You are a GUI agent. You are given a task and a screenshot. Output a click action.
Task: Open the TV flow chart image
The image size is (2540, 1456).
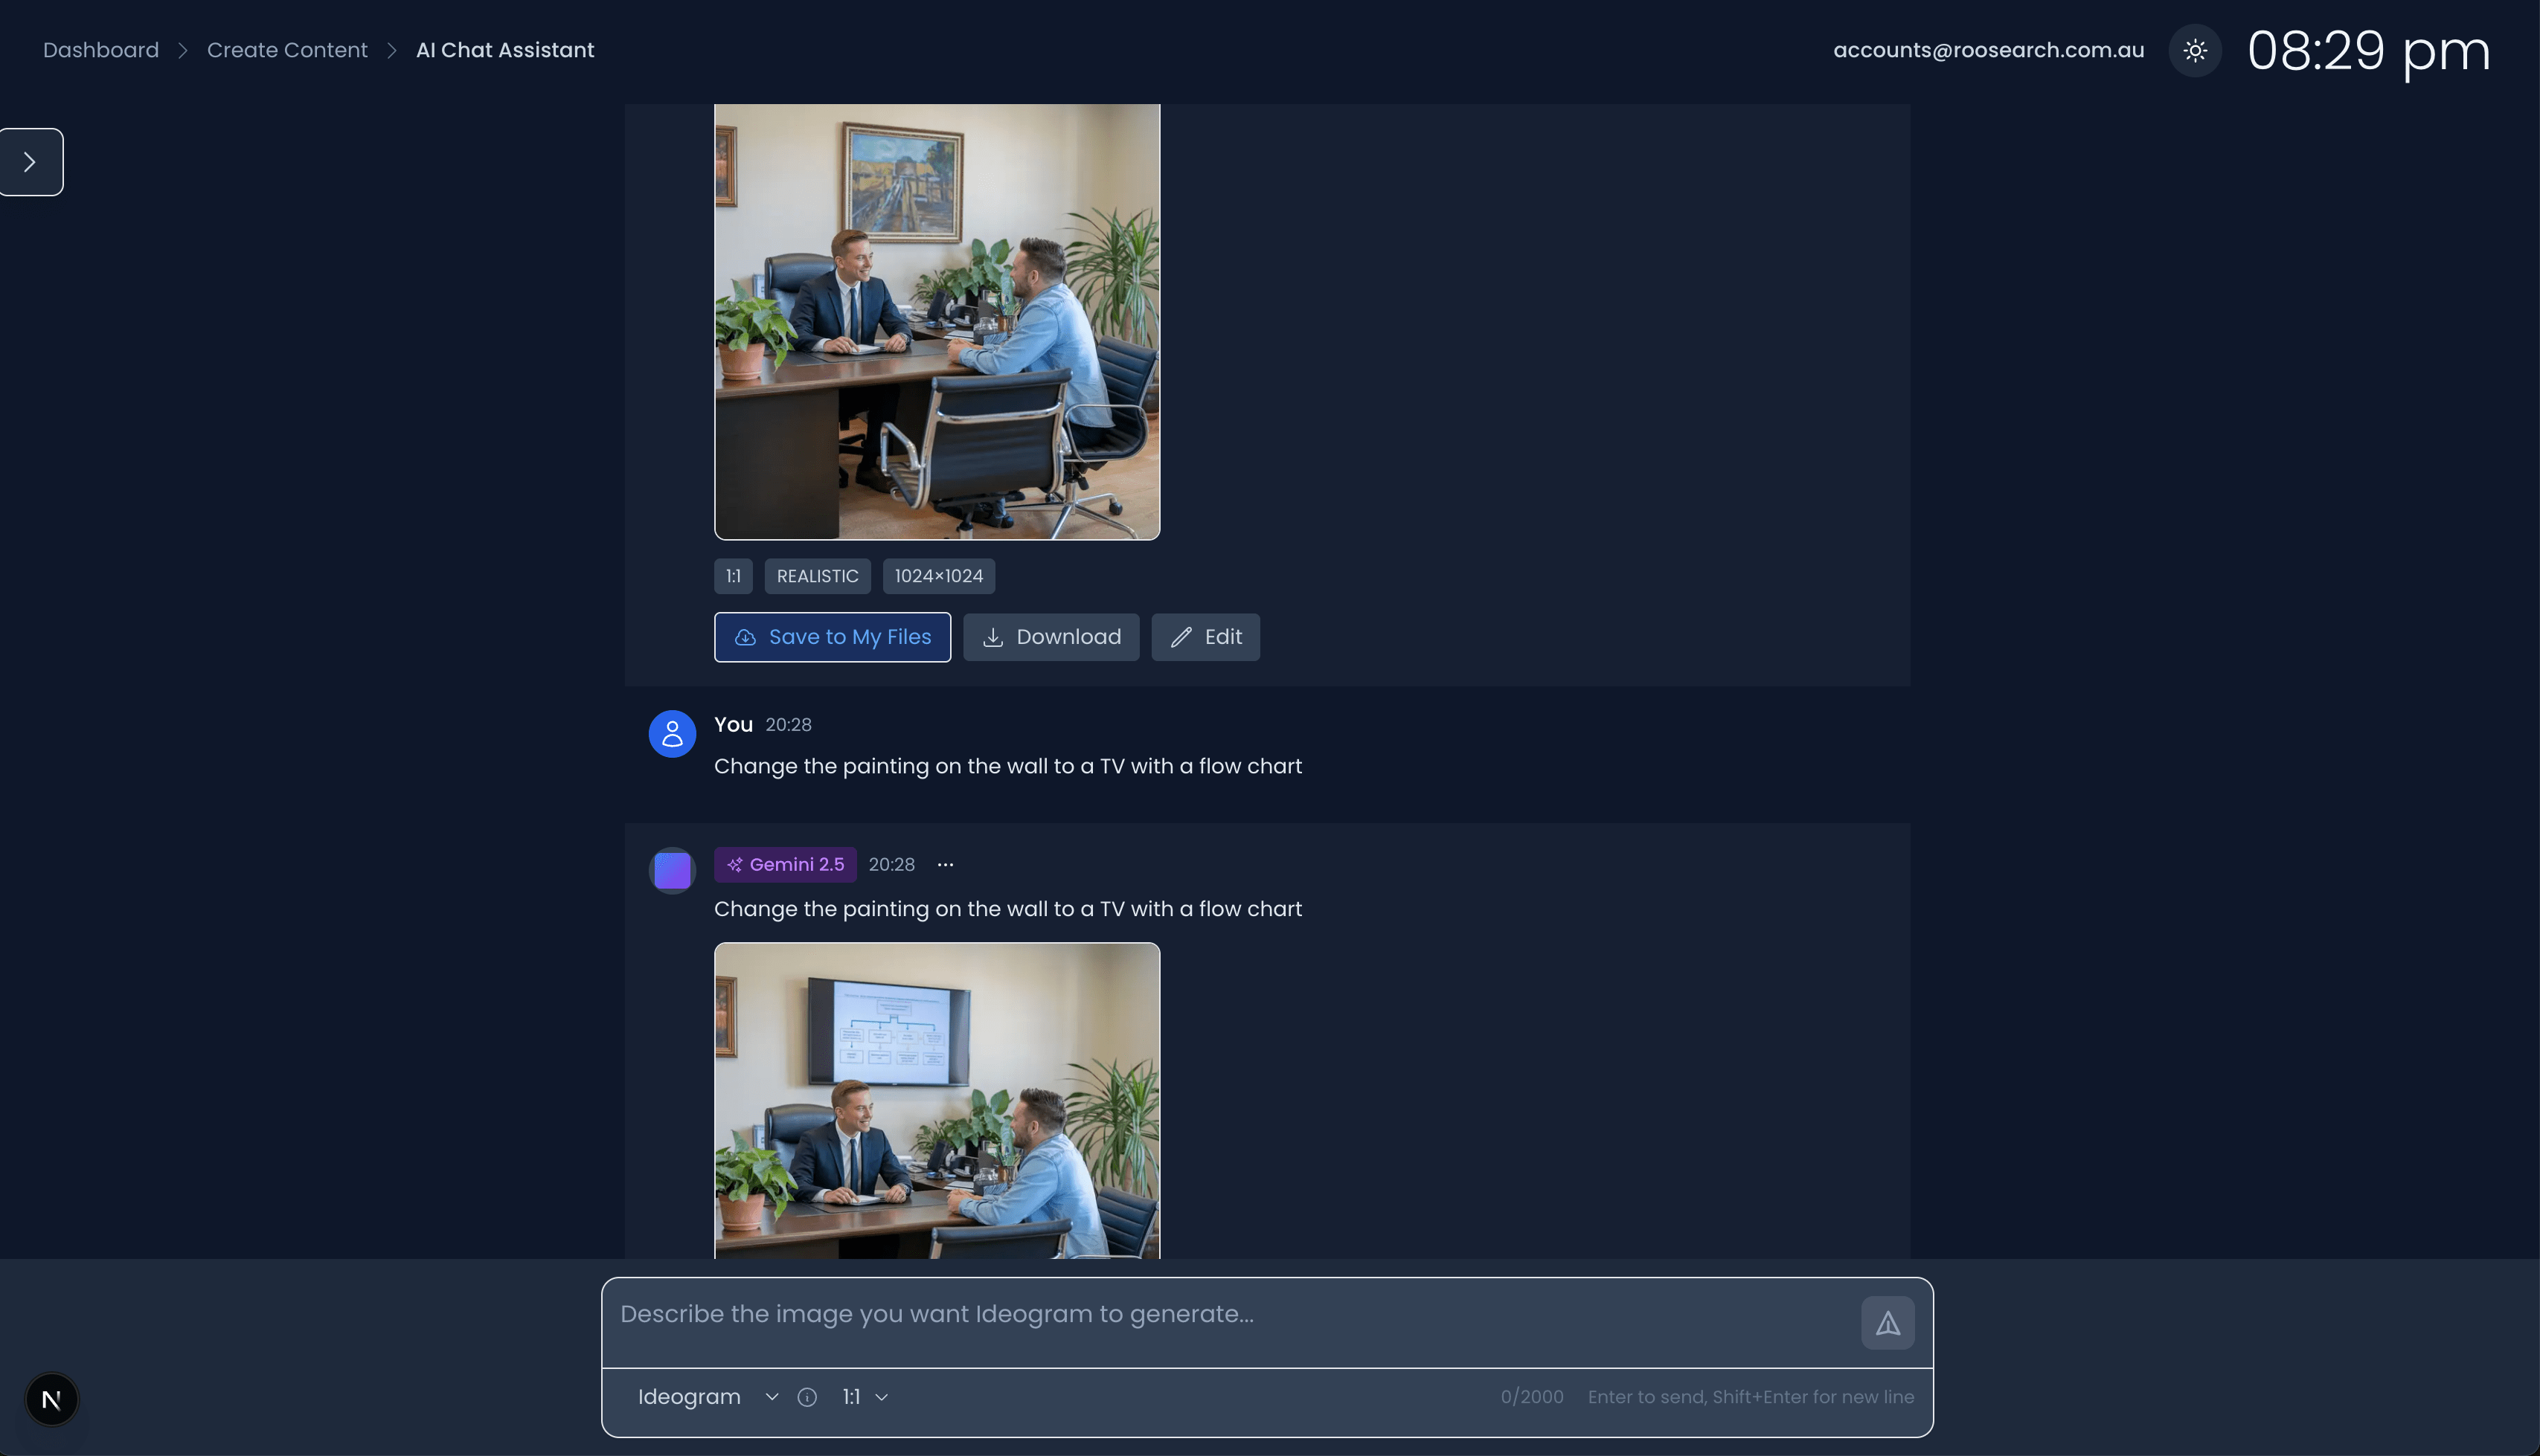coord(937,1100)
